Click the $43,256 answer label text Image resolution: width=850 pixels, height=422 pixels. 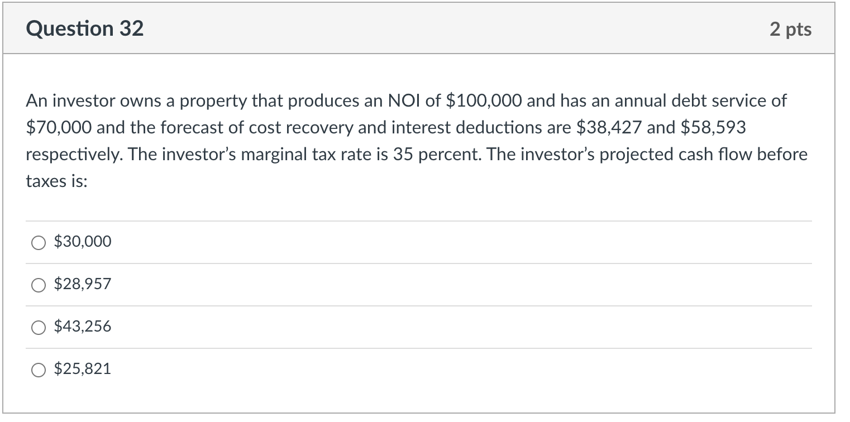pos(83,327)
